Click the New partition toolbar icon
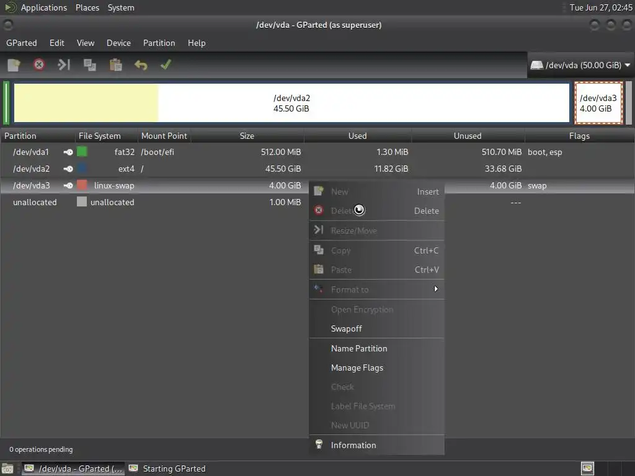The height and width of the screenshot is (476, 635). tap(14, 64)
